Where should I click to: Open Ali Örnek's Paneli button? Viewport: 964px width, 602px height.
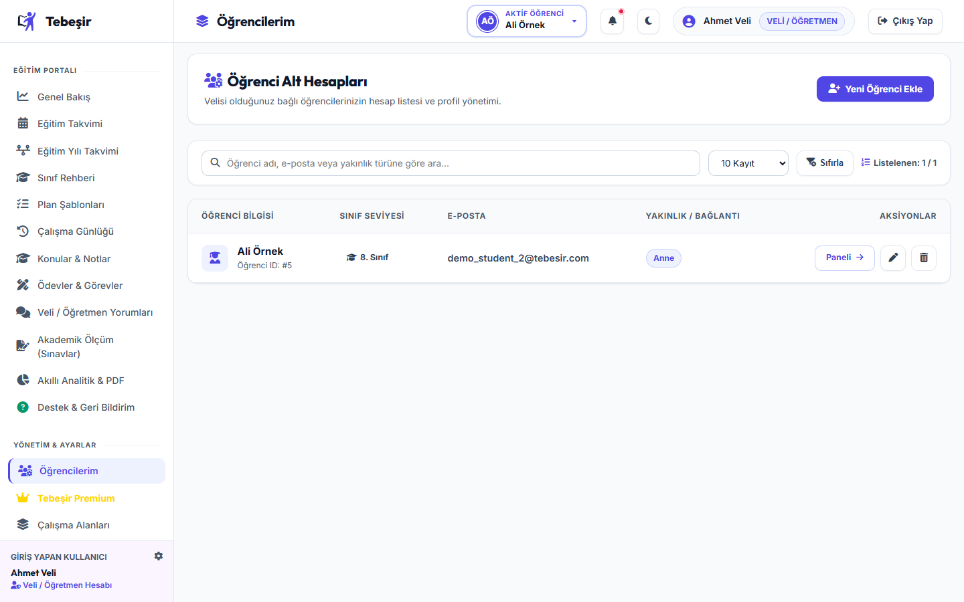[845, 258]
